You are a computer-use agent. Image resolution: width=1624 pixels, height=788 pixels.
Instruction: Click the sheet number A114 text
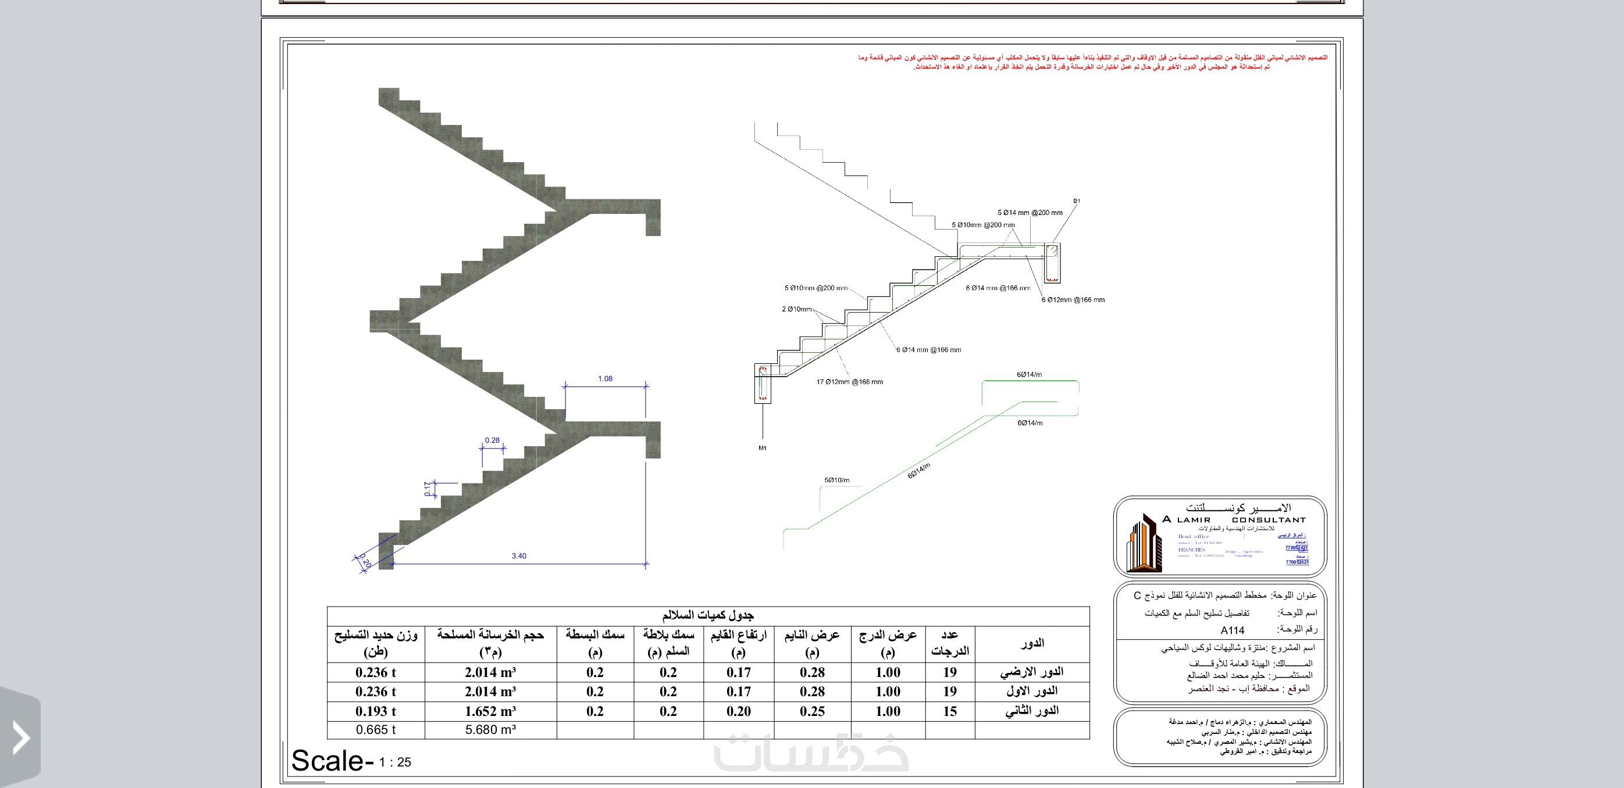point(1232,631)
